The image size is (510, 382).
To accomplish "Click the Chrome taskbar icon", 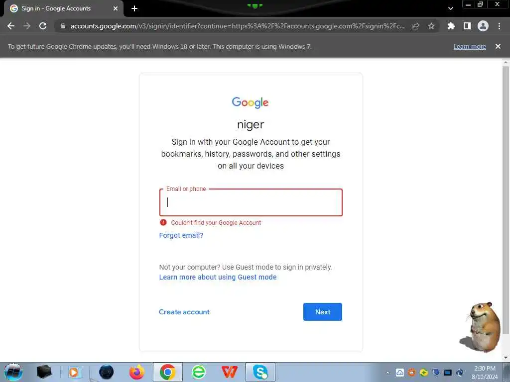I will pyautogui.click(x=168, y=372).
